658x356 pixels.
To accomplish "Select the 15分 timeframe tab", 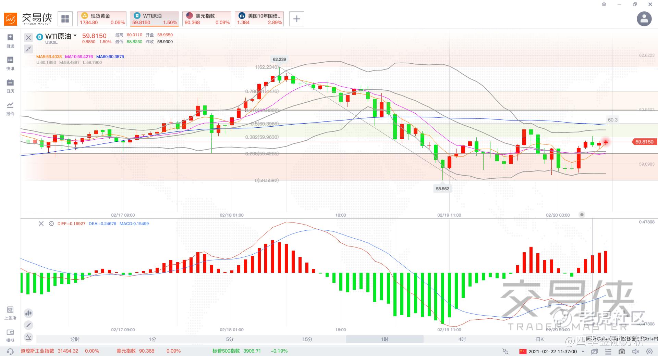I will coord(307,339).
